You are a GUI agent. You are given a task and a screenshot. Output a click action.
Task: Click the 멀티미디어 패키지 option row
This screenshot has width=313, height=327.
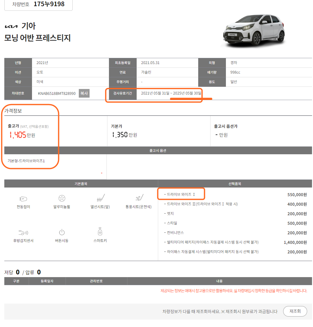pyautogui.click(x=235, y=242)
